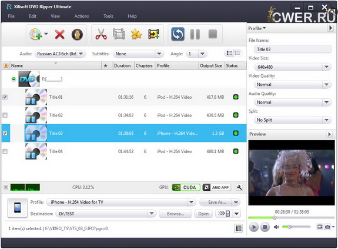Screen dimensions: 338x249
Task: Click the red X remove icon
Action: (x=59, y=34)
